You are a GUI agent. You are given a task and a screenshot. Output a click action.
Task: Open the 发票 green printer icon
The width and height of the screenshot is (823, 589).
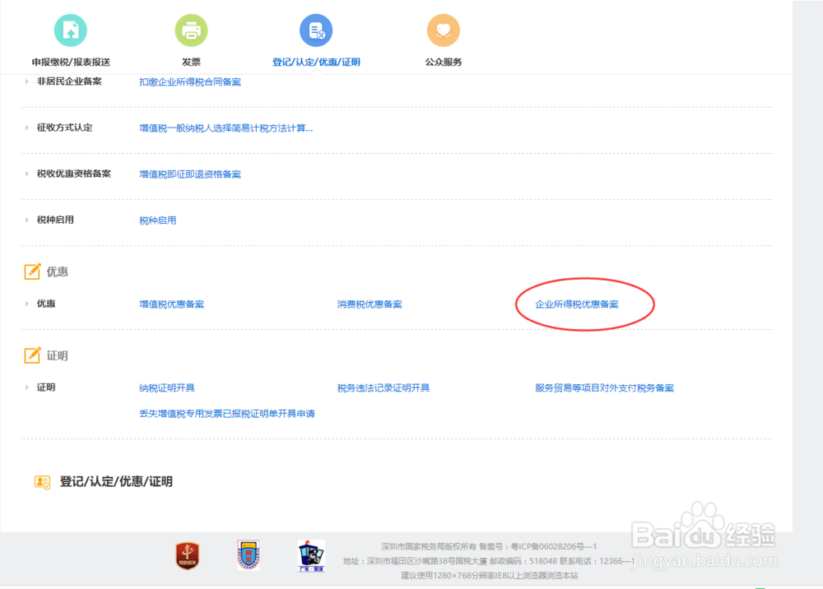tap(191, 30)
